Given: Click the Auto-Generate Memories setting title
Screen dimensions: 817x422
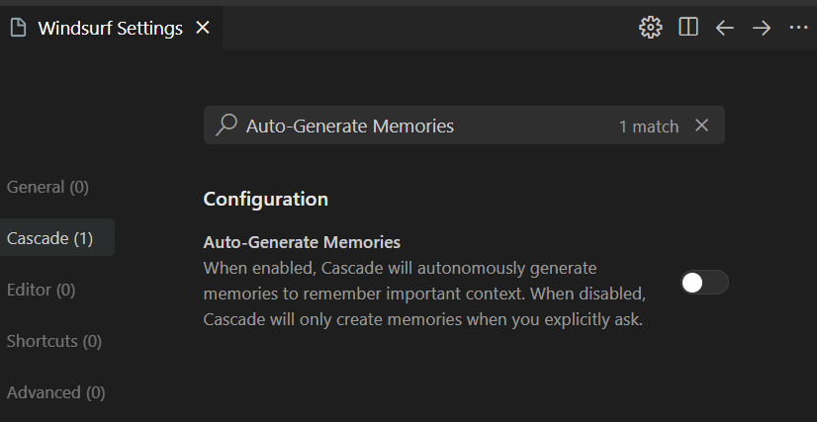Looking at the screenshot, I should tap(302, 242).
